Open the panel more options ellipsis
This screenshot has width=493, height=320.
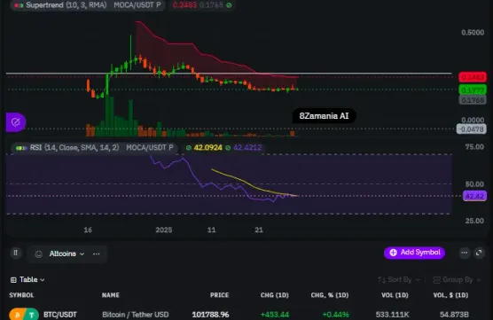click(x=465, y=253)
